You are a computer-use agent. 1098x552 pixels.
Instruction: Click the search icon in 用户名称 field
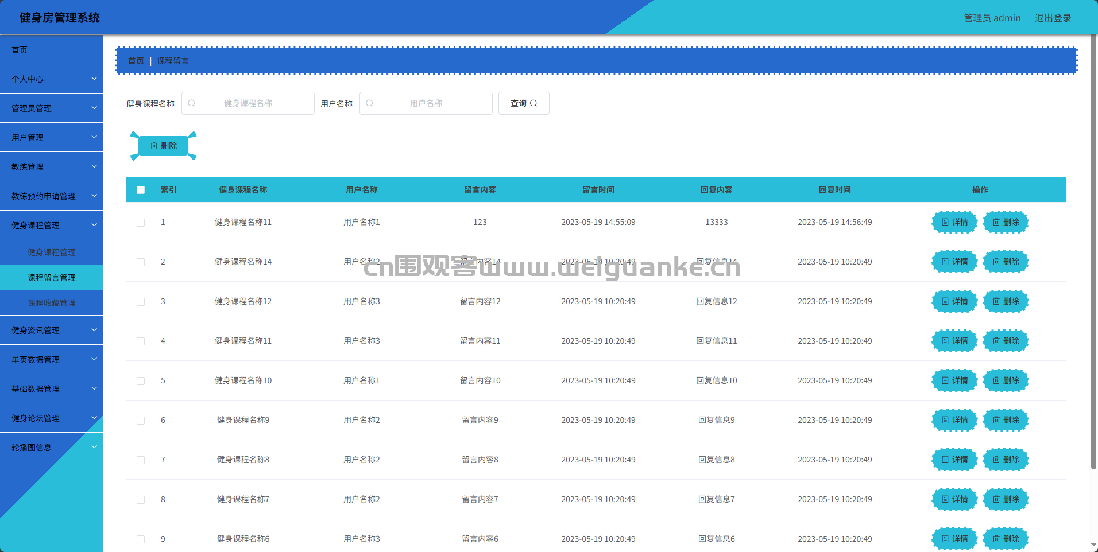[x=370, y=103]
